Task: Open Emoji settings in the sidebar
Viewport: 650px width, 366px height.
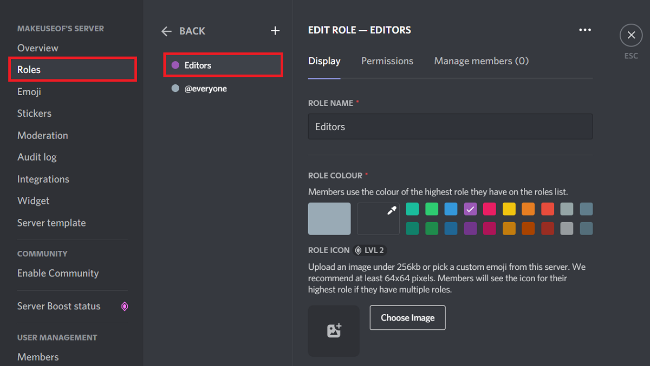Action: click(29, 91)
